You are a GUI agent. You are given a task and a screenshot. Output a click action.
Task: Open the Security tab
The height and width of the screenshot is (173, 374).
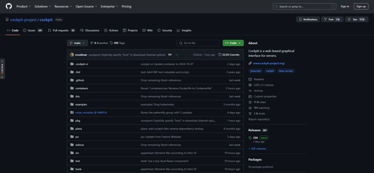tap(165, 30)
